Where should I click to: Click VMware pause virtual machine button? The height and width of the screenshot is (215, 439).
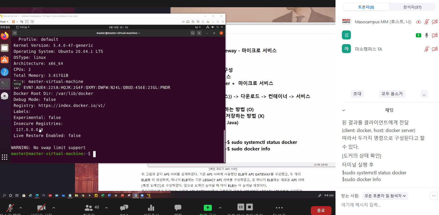13,22
